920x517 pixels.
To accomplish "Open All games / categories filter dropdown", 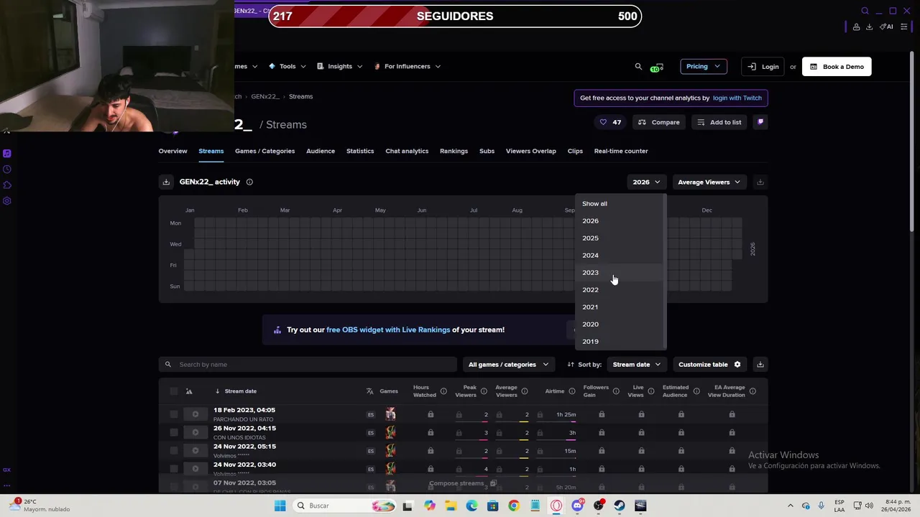I will coord(508,364).
